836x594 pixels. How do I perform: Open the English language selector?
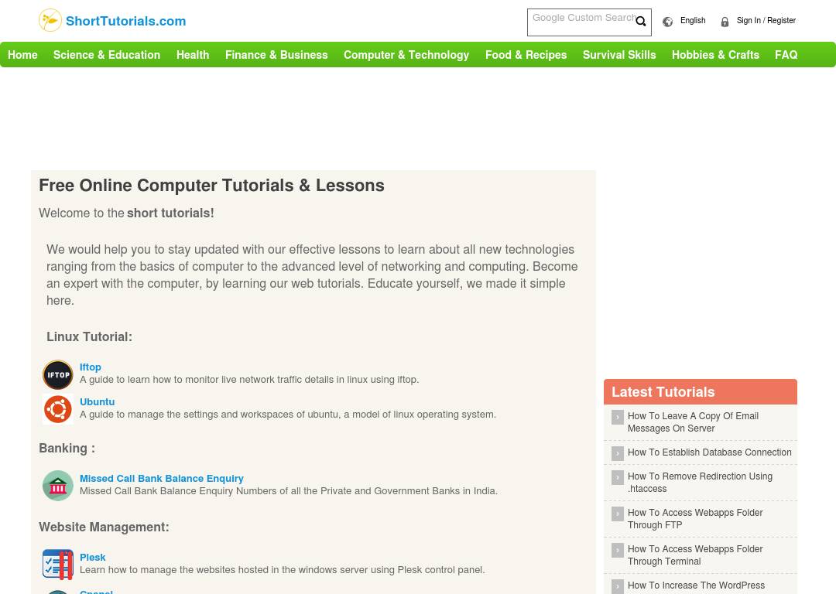[x=693, y=20]
